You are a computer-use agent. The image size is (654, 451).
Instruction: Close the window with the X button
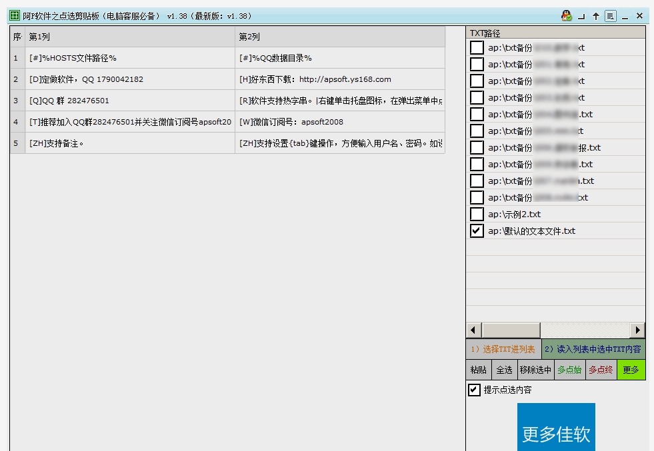640,16
